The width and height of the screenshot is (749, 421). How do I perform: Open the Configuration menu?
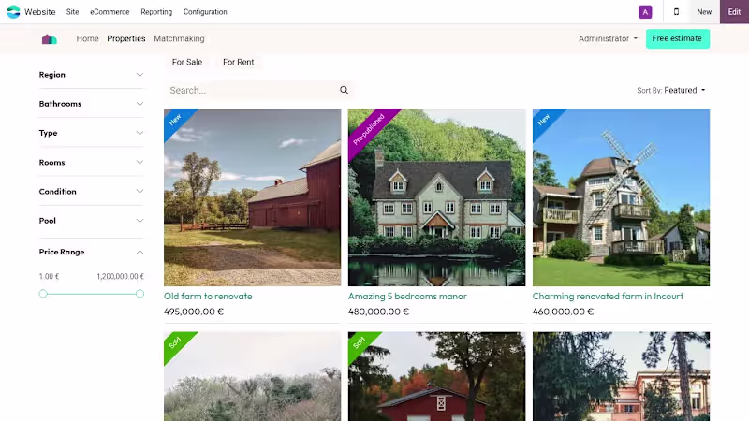click(x=205, y=12)
